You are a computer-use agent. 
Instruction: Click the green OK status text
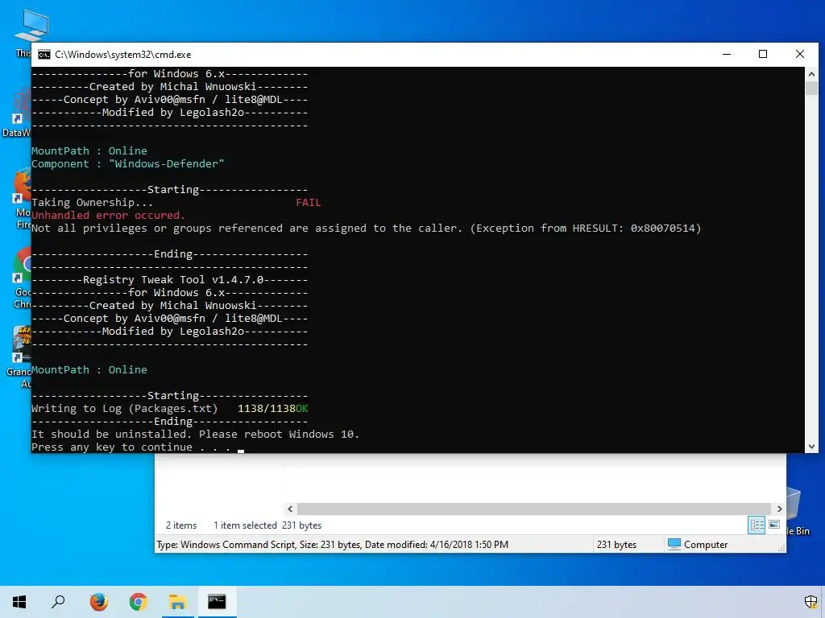click(302, 408)
